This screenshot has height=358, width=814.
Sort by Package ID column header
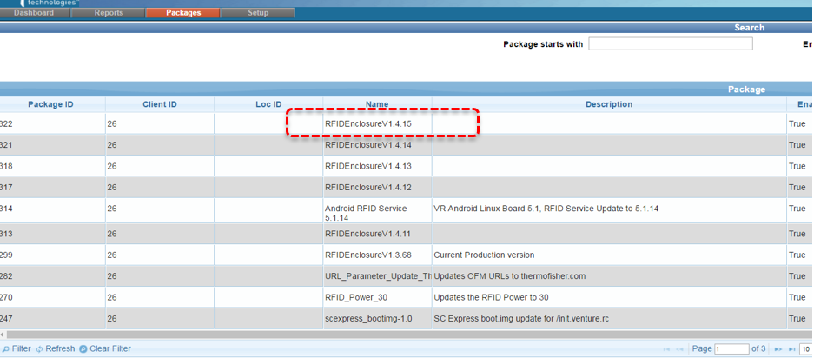50,104
